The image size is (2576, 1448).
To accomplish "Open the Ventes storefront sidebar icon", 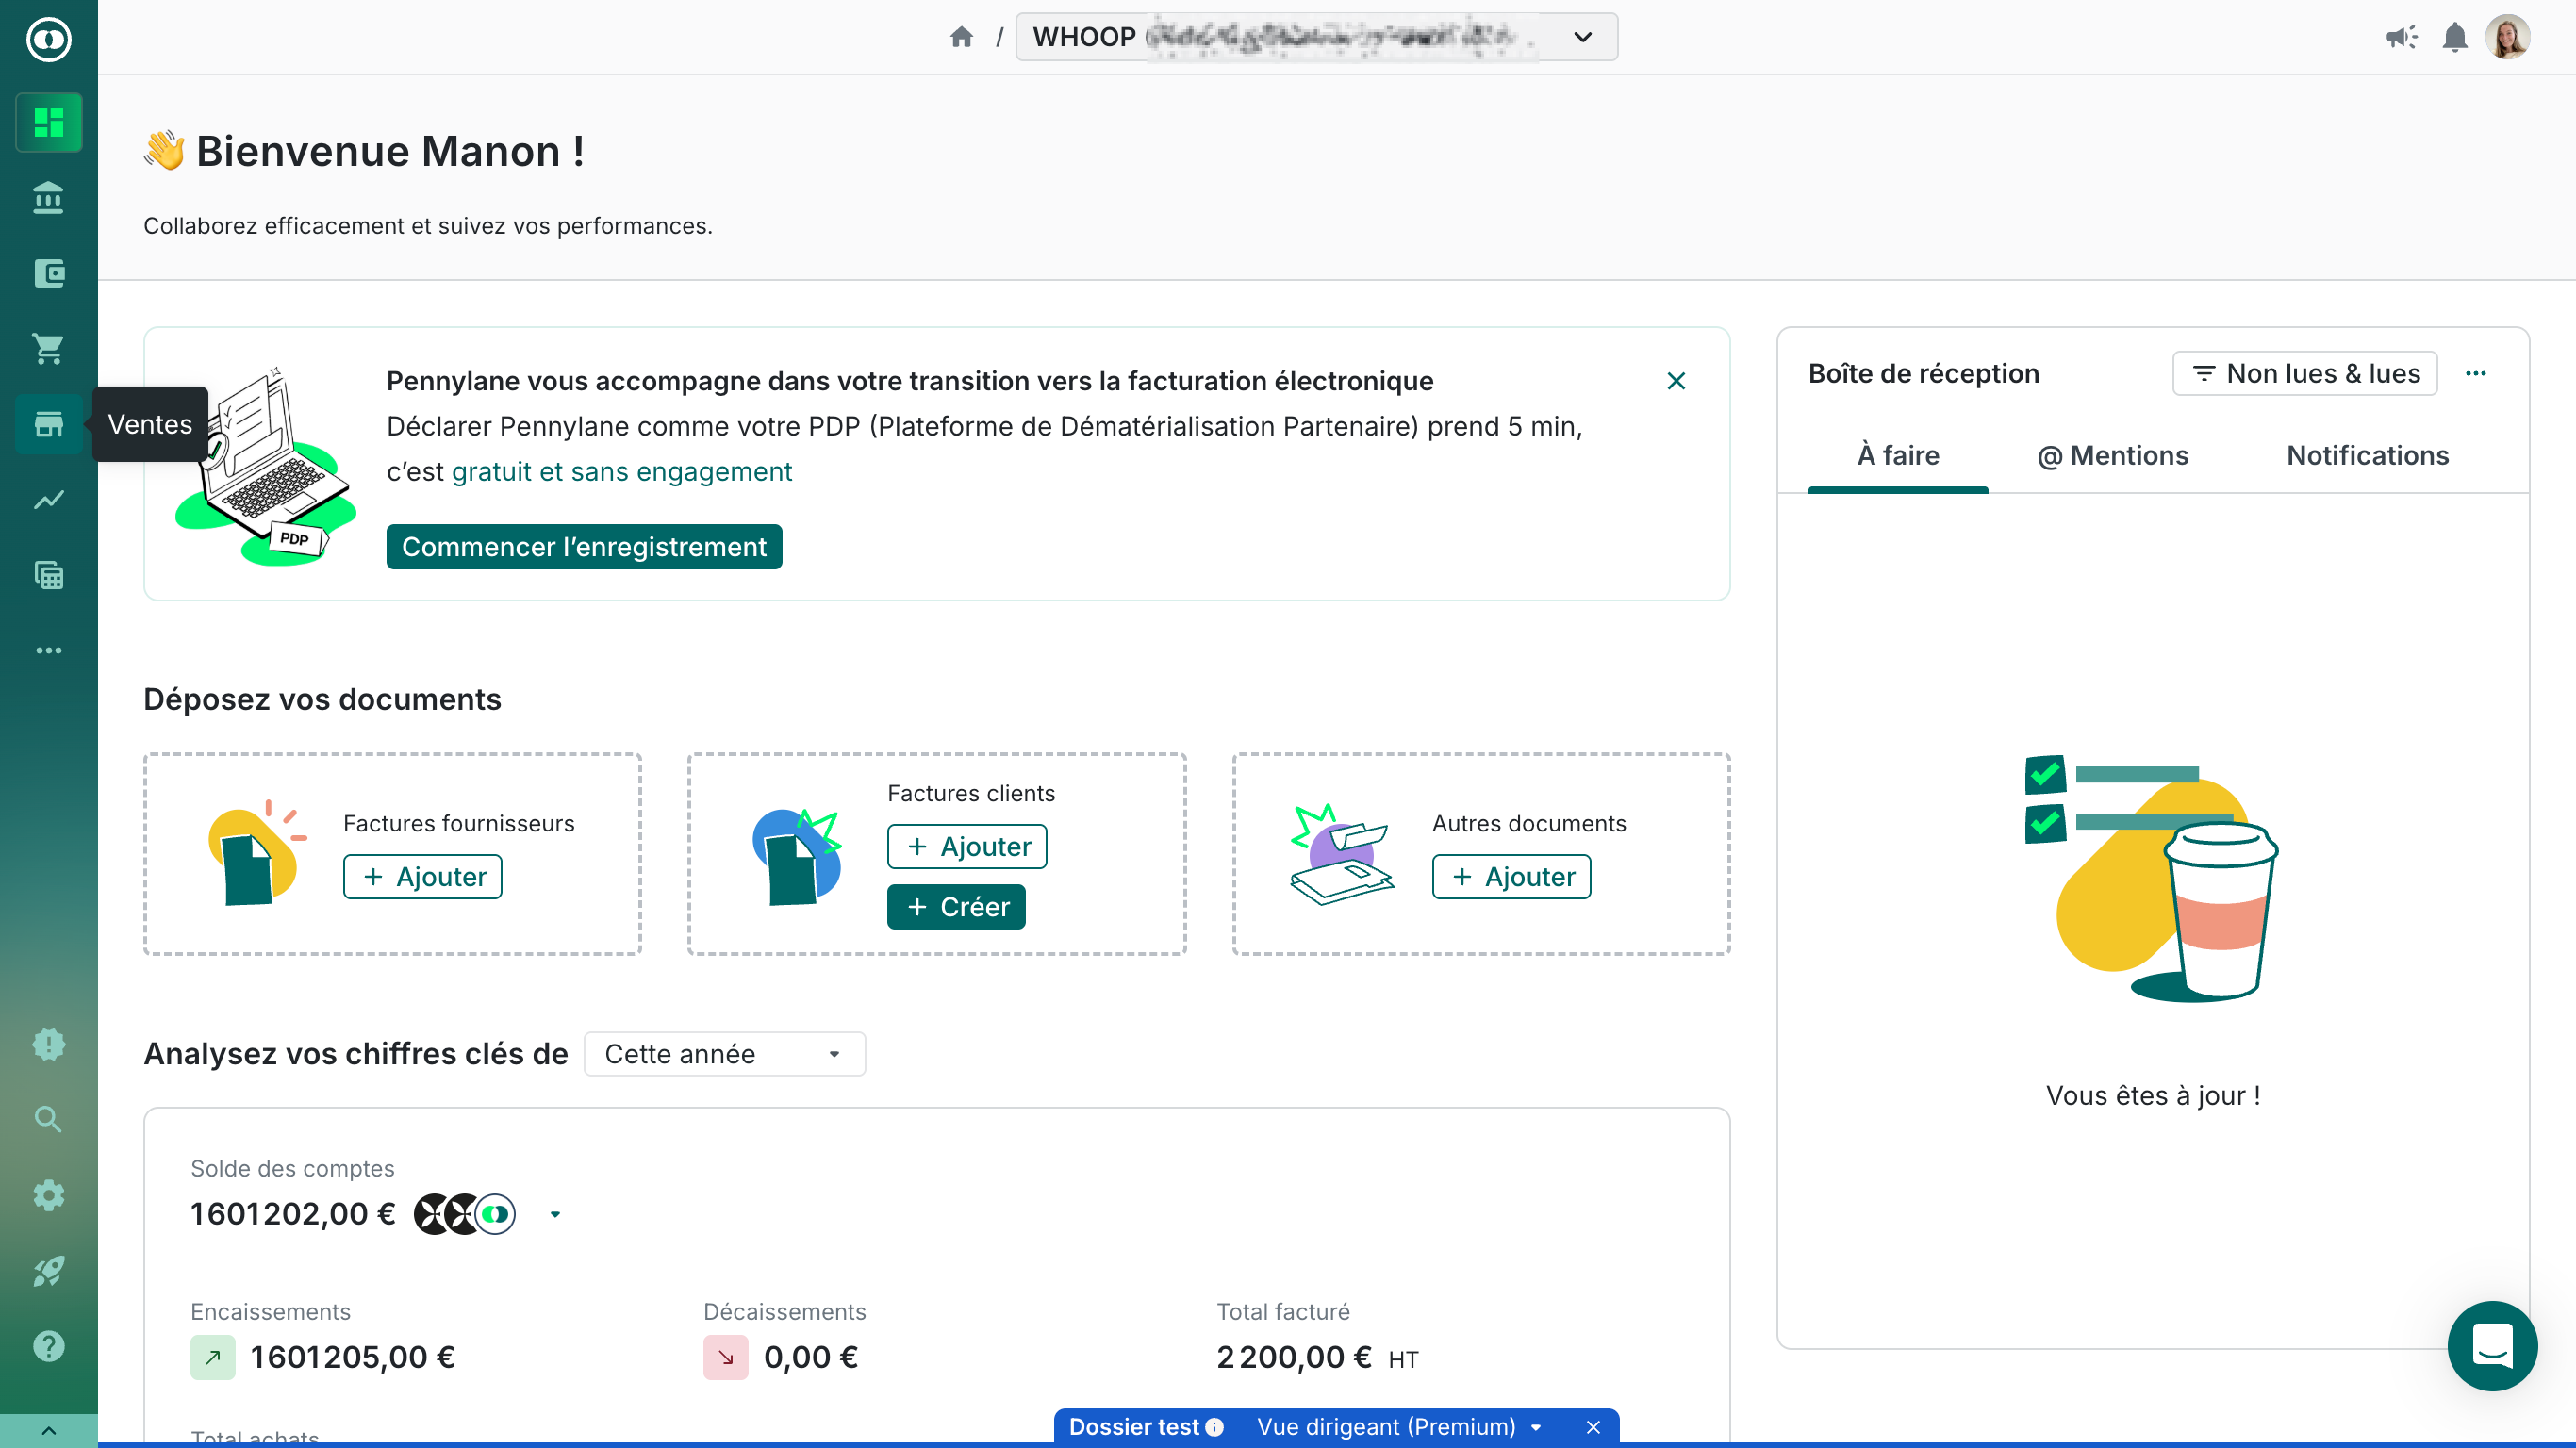I will pos(48,424).
